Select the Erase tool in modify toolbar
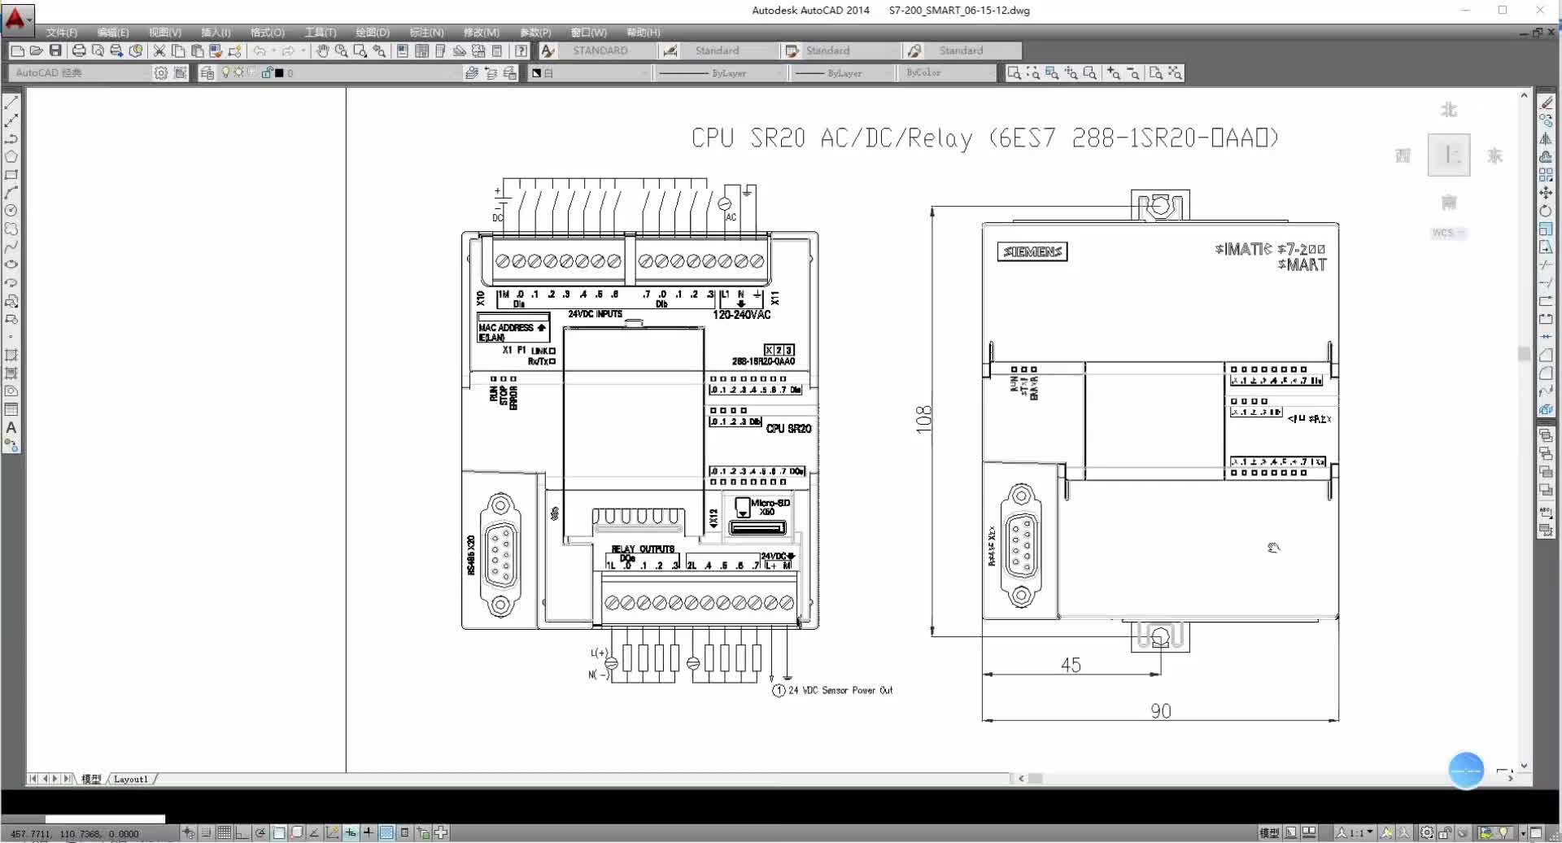Viewport: 1562px width, 843px height. tap(1546, 103)
